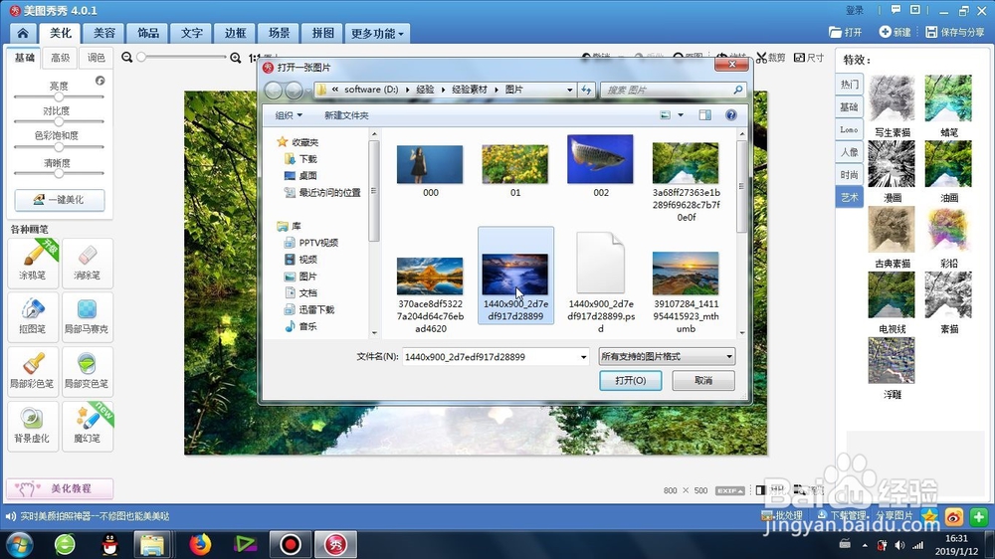This screenshot has height=559, width=995.
Task: Switch to the 文字 tab
Action: (x=192, y=33)
